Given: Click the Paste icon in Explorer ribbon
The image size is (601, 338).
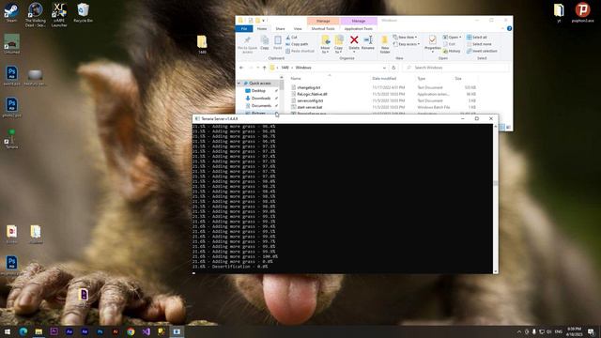Looking at the screenshot, I should (x=278, y=42).
